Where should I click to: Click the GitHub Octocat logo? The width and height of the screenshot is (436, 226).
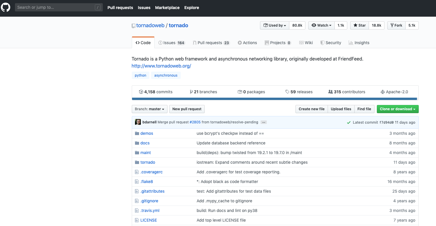(6, 7)
